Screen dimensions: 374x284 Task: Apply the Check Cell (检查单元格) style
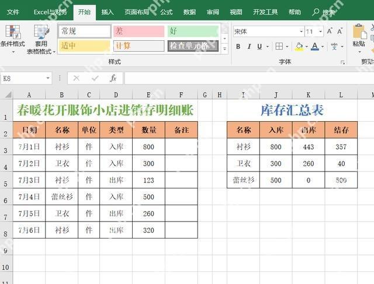click(193, 45)
